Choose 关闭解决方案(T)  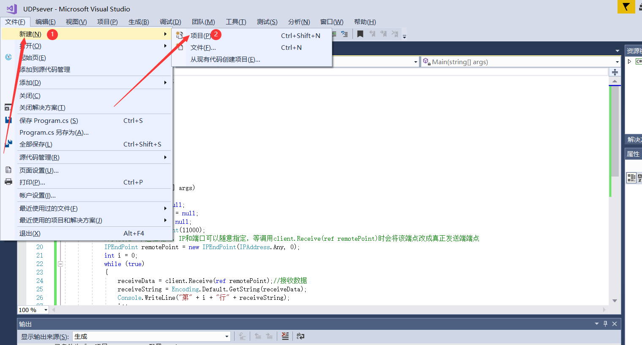(86, 107)
